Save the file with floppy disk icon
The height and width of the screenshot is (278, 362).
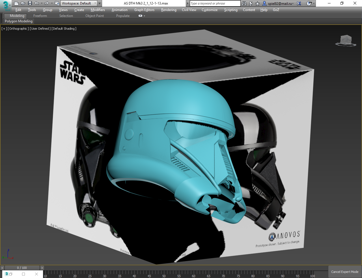pyautogui.click(x=30, y=3)
